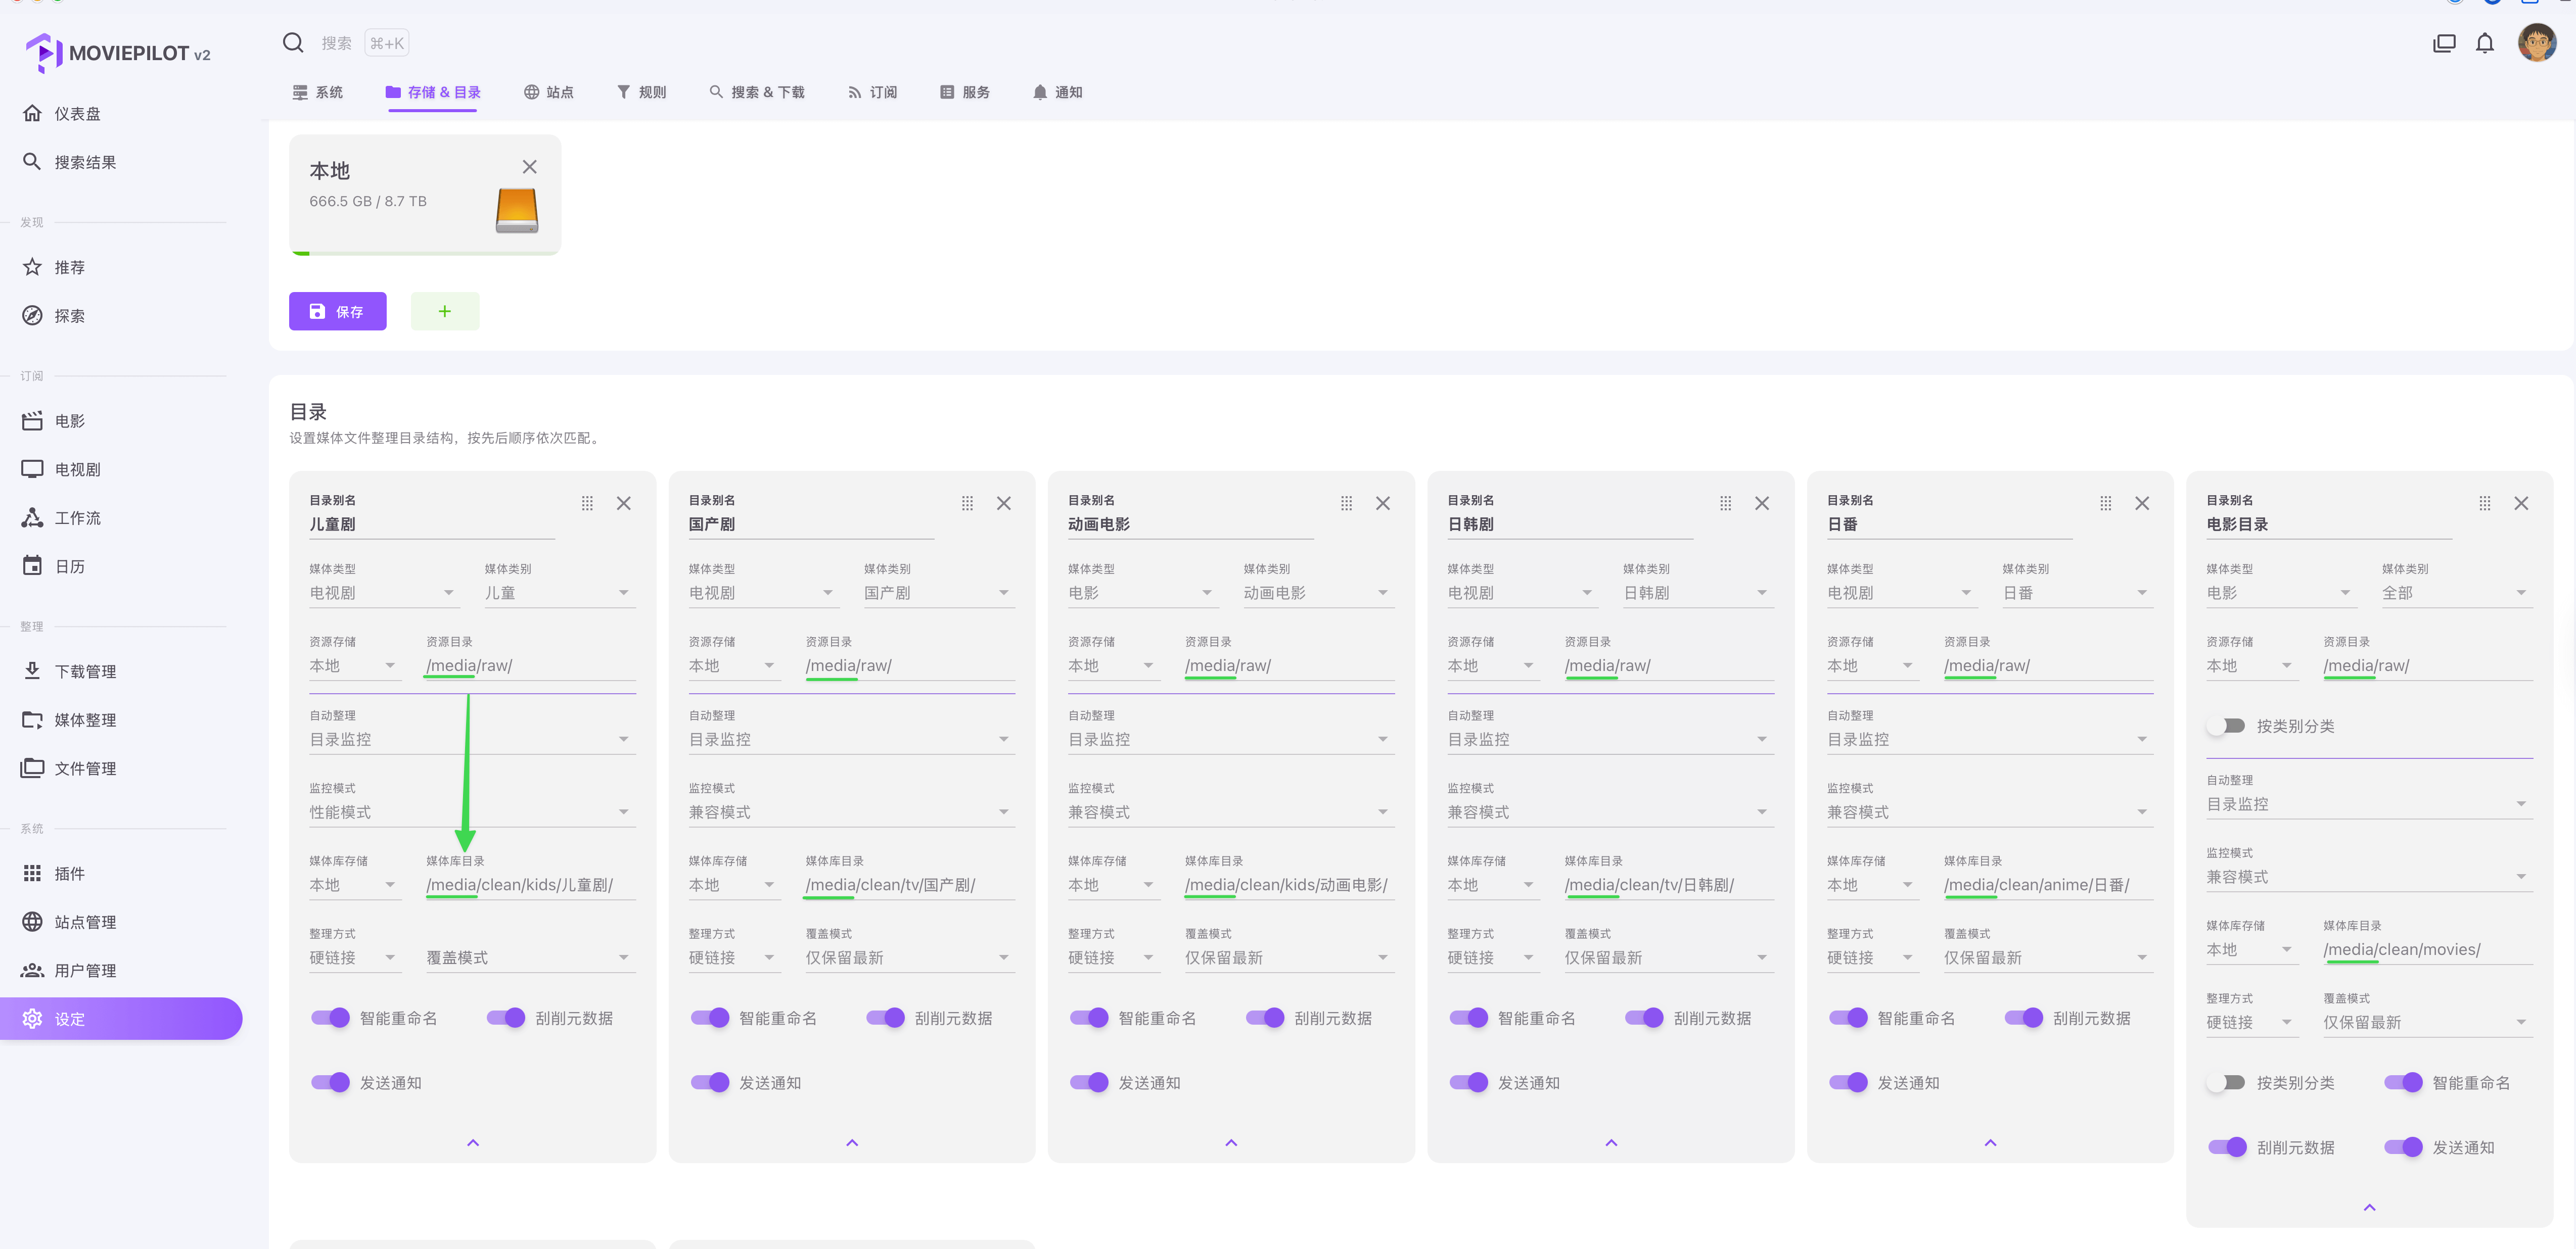2576x1249 pixels.
Task: Collapse the 日番 card with bottom chevron
Action: (x=1990, y=1143)
